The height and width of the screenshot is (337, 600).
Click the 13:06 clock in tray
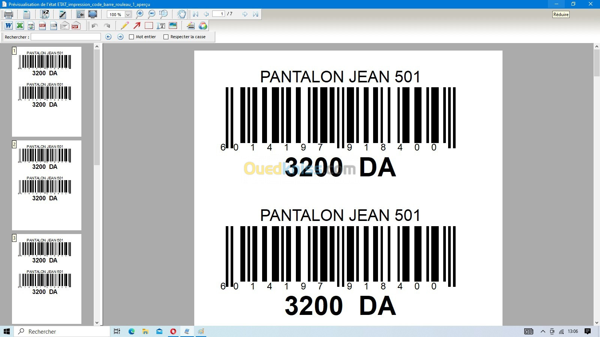tap(573, 331)
